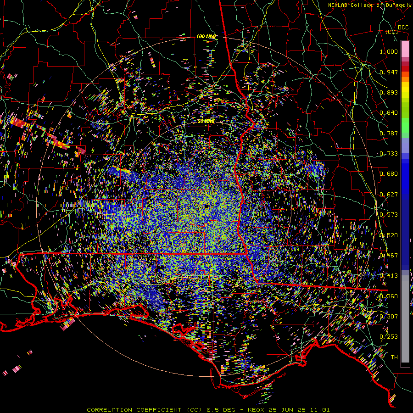Screen dimensions: 413x413
Task: Click the 0.467 legend value
Action: pos(389,256)
